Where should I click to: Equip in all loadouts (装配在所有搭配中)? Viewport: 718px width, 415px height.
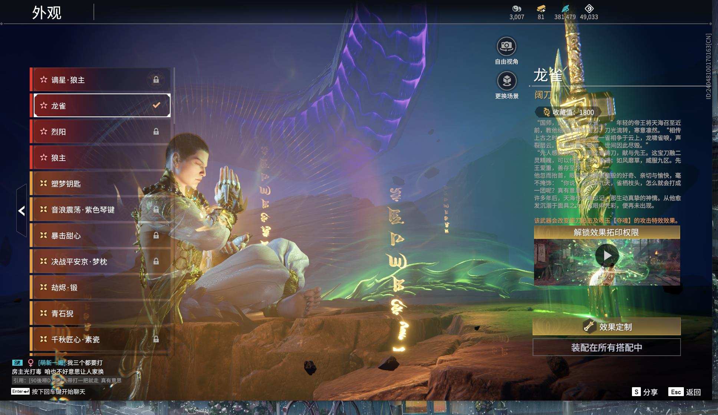point(606,348)
